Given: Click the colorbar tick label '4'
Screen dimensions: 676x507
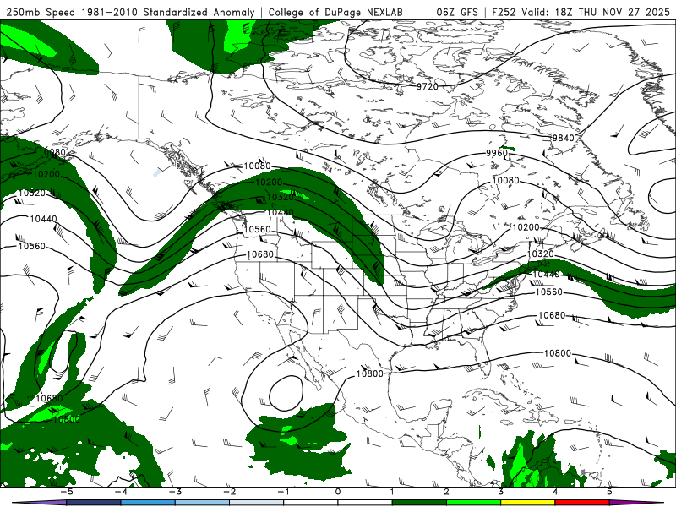Looking at the screenshot, I should (x=555, y=492).
